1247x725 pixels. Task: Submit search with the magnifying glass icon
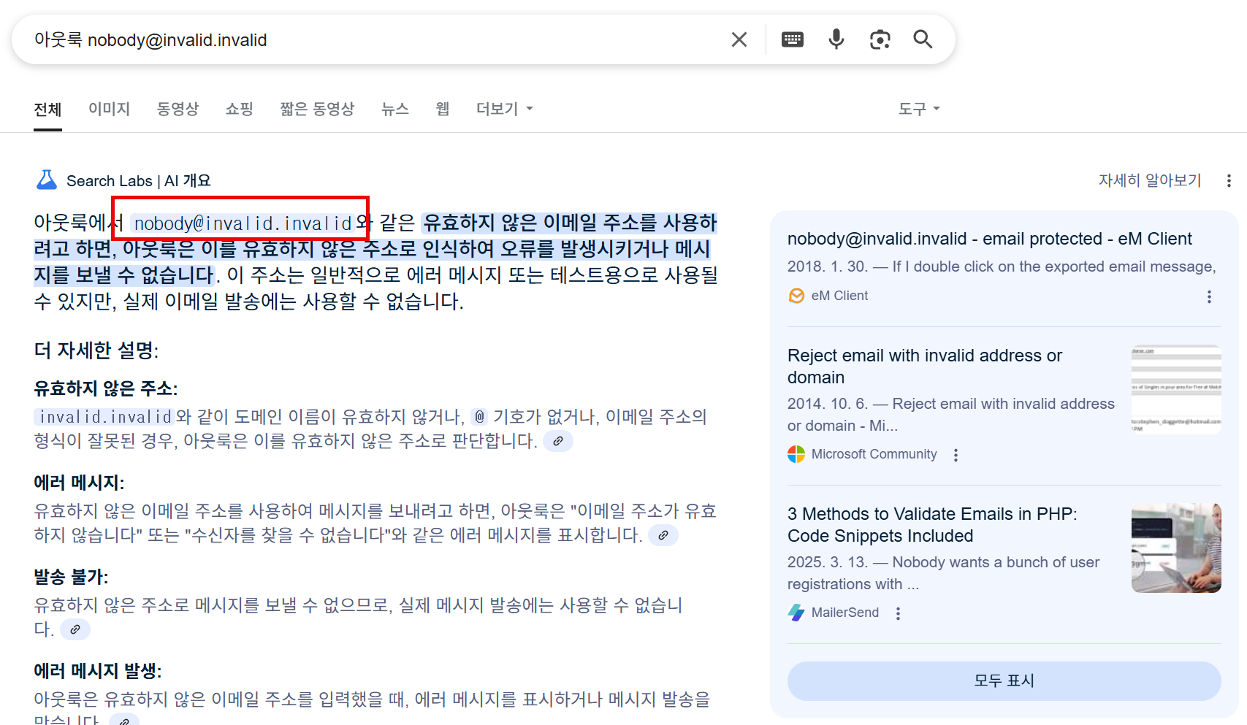(923, 39)
